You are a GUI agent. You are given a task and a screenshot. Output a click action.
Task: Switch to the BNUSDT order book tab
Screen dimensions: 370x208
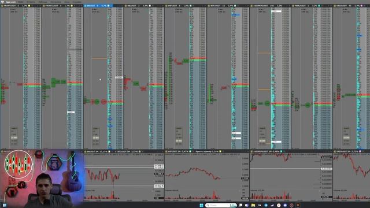pyautogui.click(x=98, y=5)
